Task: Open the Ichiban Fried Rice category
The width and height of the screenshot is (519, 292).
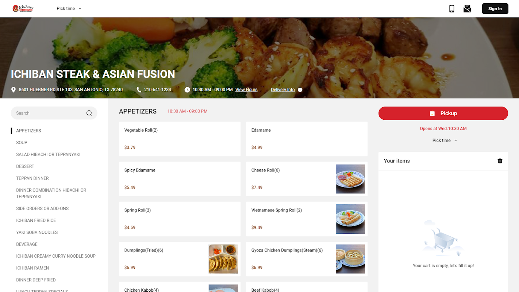Action: (x=36, y=220)
